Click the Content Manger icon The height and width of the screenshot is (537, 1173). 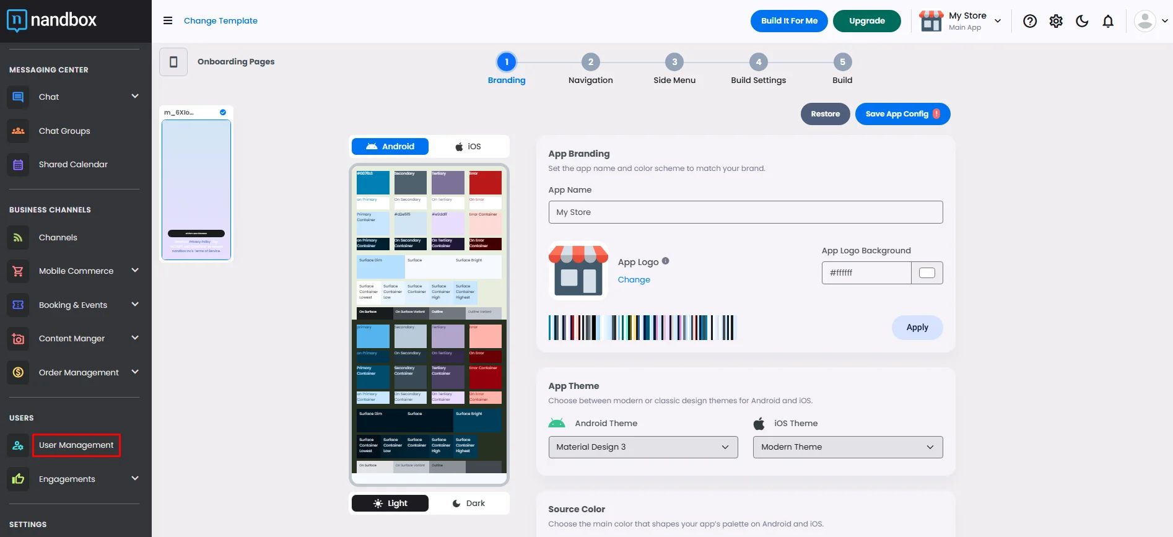[18, 339]
